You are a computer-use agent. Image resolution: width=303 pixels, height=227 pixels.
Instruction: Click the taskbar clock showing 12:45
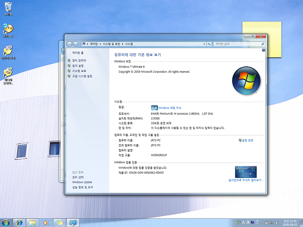point(290,223)
